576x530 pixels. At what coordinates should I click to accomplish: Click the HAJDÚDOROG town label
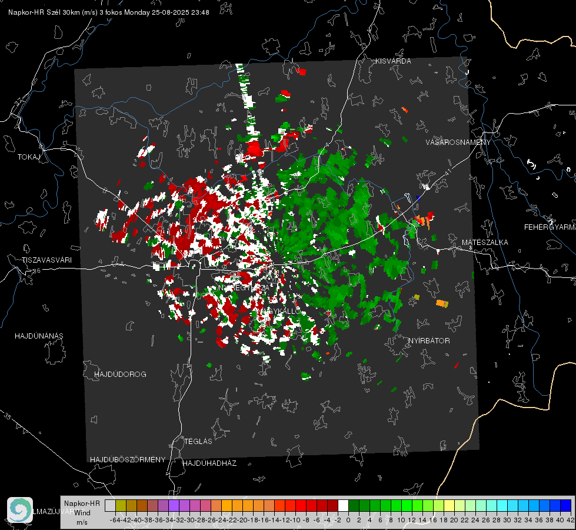[120, 375]
